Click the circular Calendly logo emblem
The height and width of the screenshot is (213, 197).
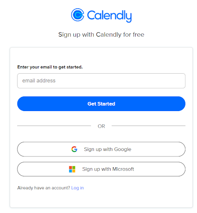click(78, 15)
